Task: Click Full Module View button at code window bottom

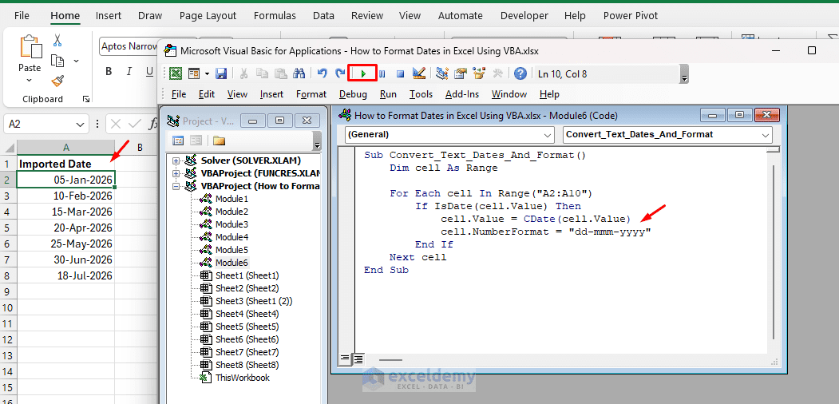Action: point(358,358)
